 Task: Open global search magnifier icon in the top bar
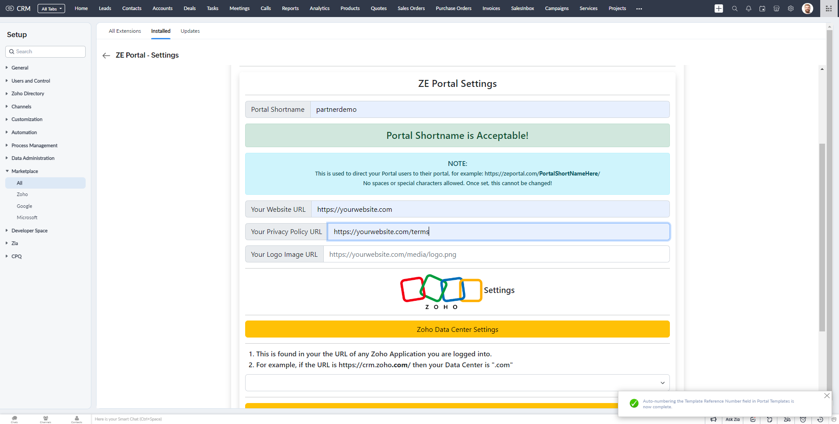[x=735, y=8]
